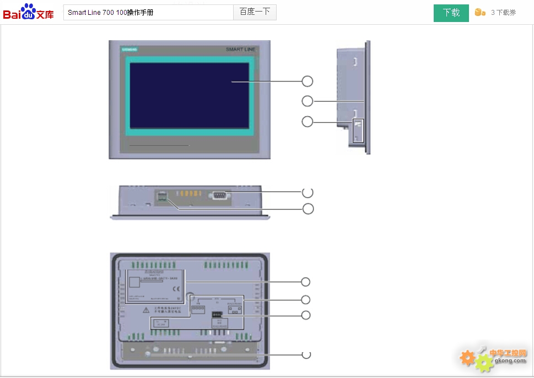Click the green 下载 download button
Viewport: 534px width, 378px height.
point(451,13)
